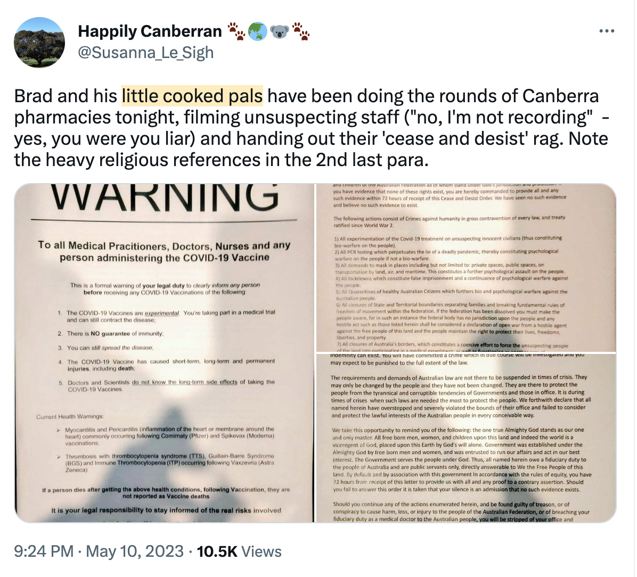The height and width of the screenshot is (577, 637).
Task: Open Happily Canberran's profile picture
Action: pyautogui.click(x=39, y=42)
